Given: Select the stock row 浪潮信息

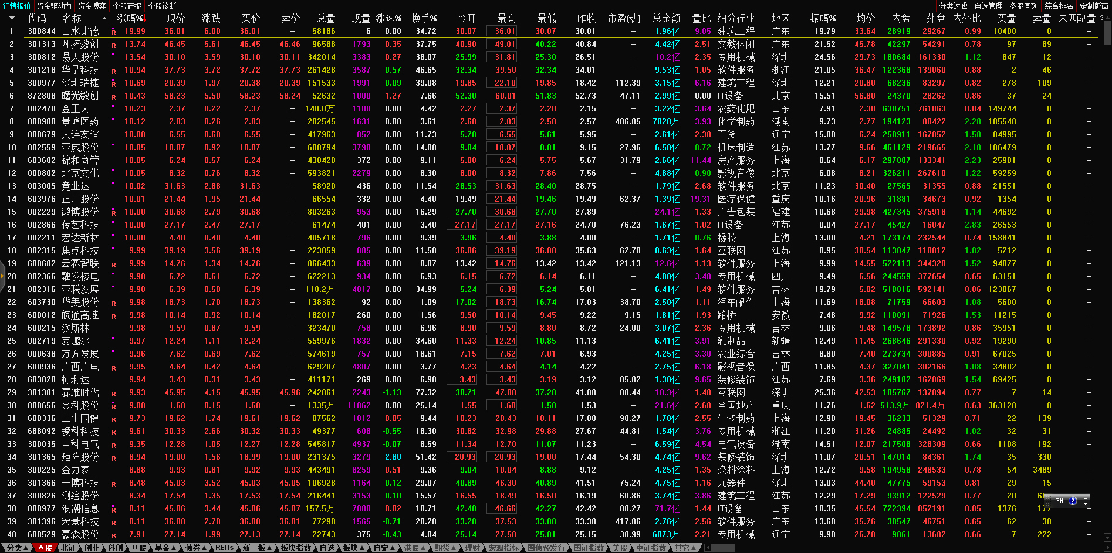Looking at the screenshot, I should click(x=80, y=508).
